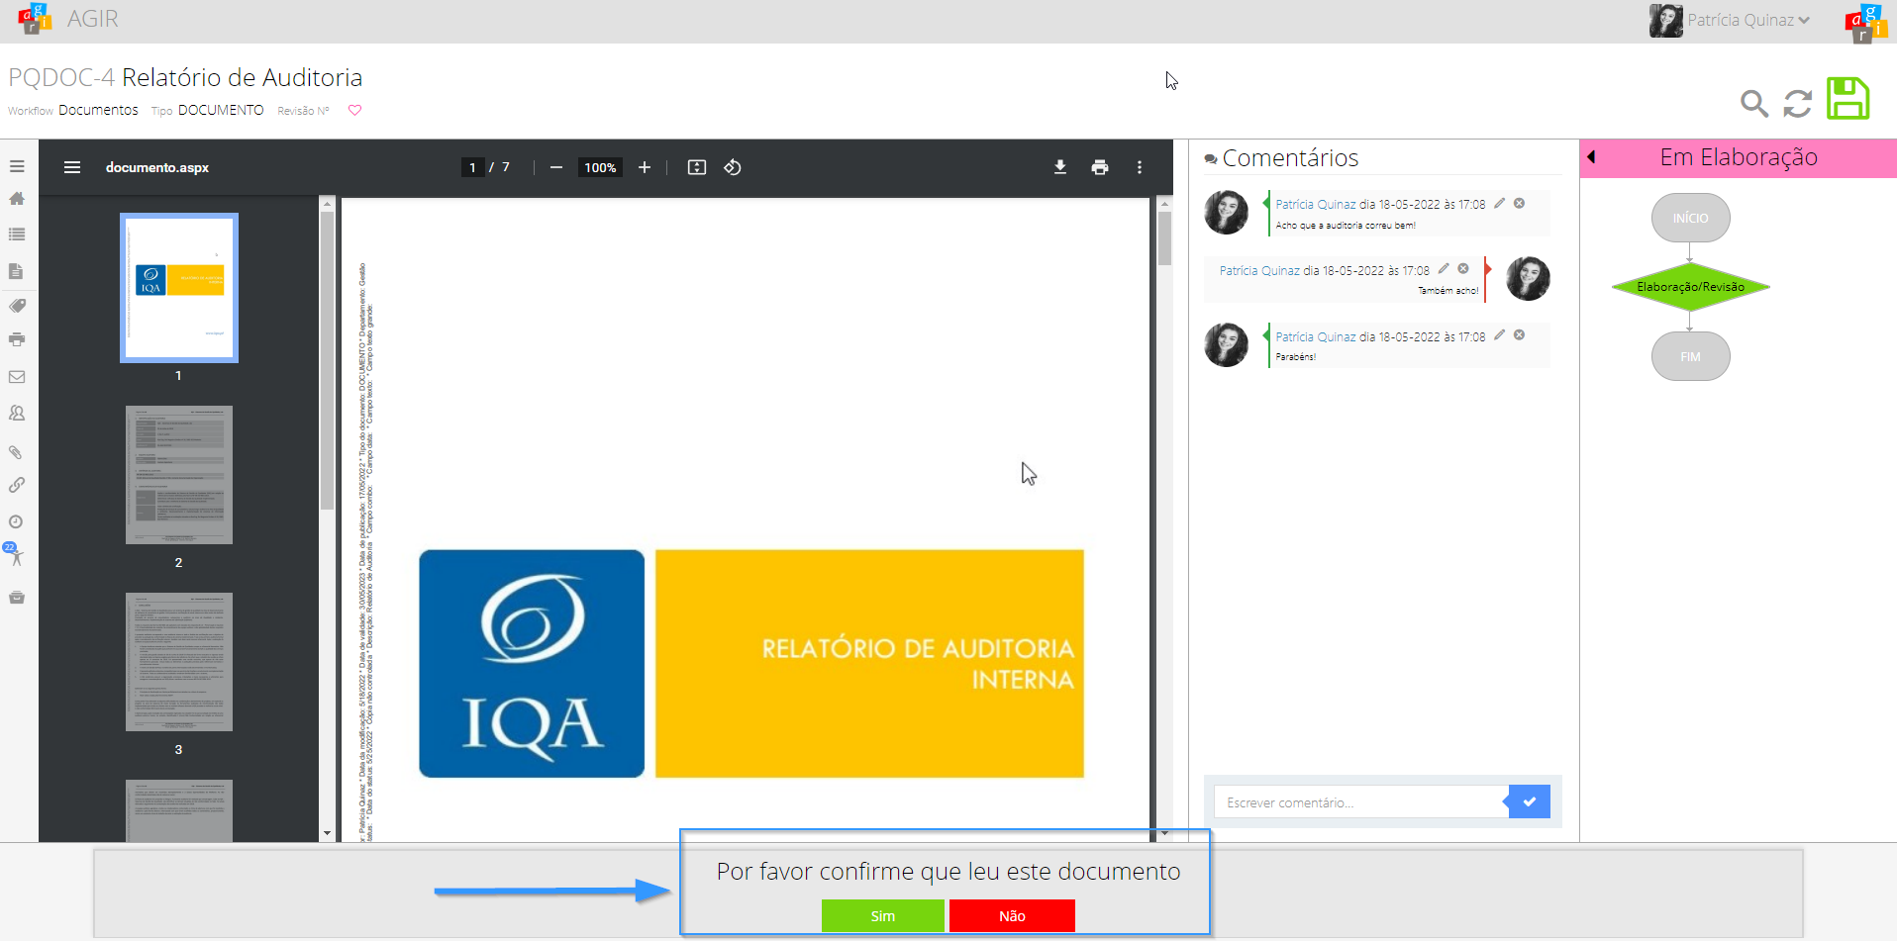Click the FIM workflow node
This screenshot has width=1897, height=941.
click(x=1690, y=356)
